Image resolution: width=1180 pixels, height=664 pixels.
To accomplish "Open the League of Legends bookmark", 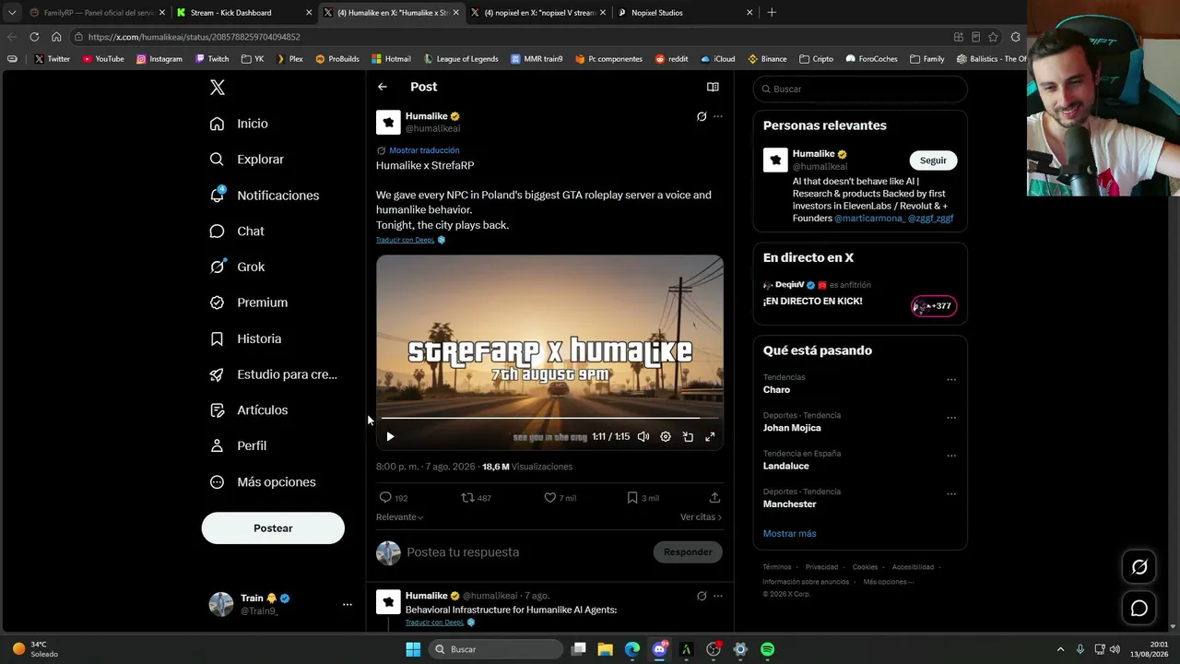I will pyautogui.click(x=461, y=59).
